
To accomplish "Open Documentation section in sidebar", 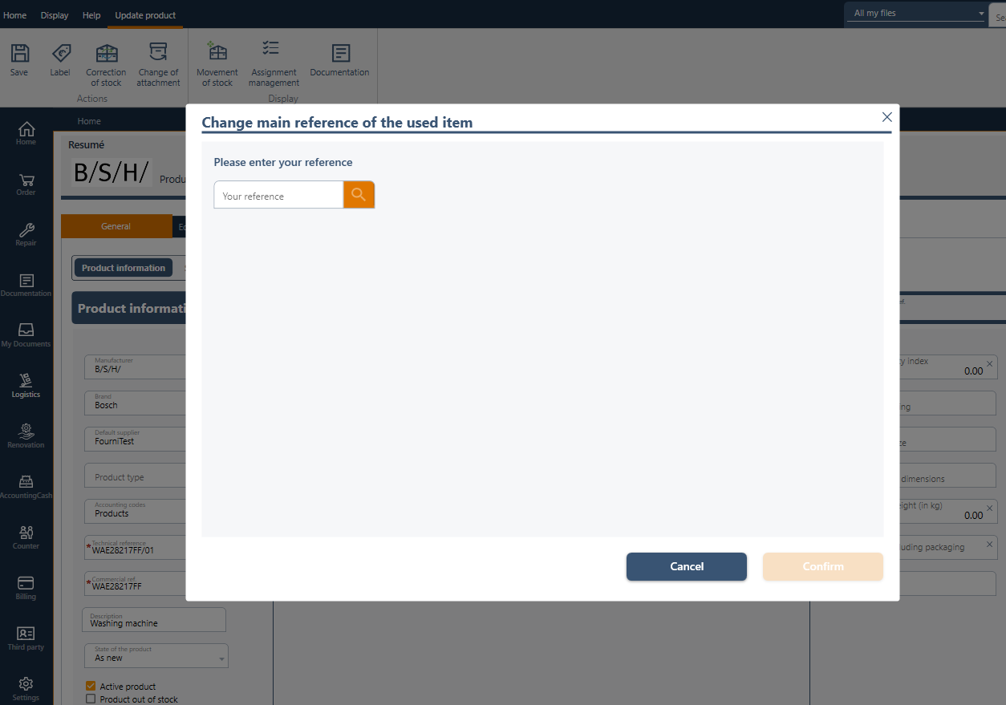I will (x=26, y=285).
